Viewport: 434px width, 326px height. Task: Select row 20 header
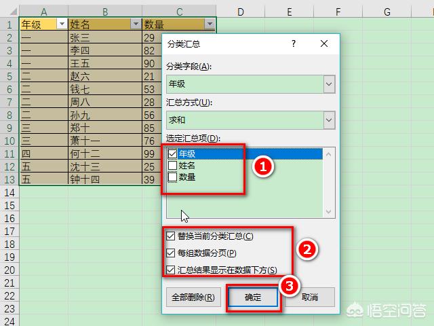[x=9, y=270]
